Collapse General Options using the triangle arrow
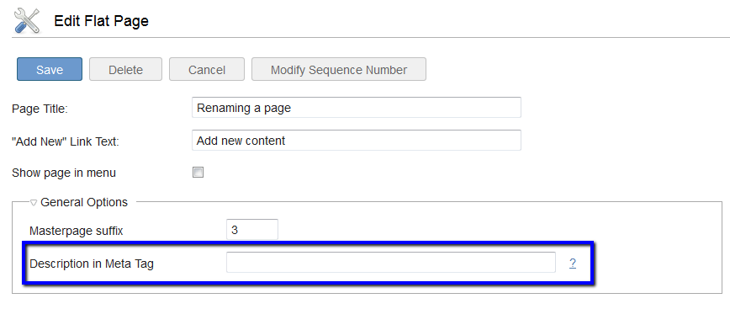The image size is (730, 325). (x=34, y=203)
